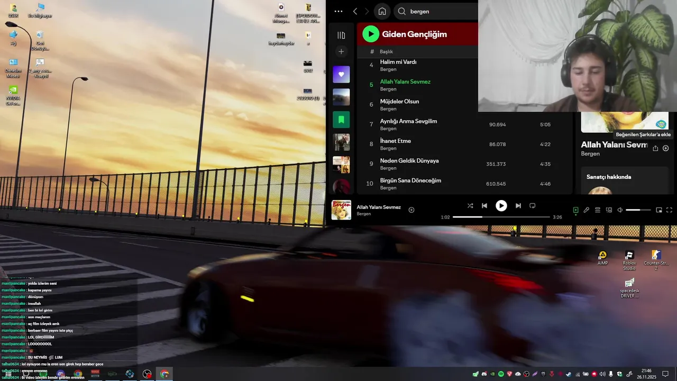Open taskbar clock showing 21:46

pyautogui.click(x=646, y=374)
